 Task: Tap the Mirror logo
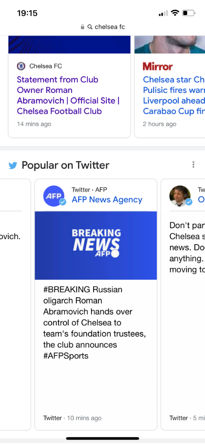coord(158,67)
